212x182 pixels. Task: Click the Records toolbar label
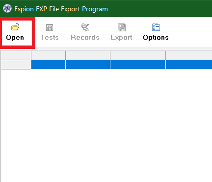(85, 37)
